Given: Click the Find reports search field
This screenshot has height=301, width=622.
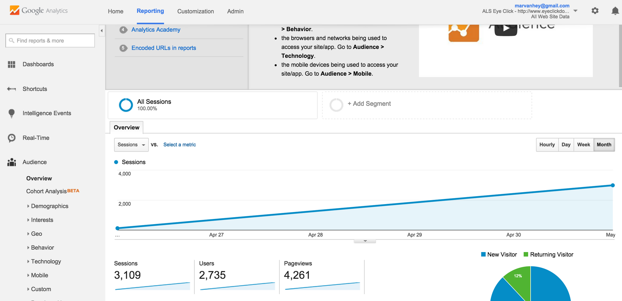Looking at the screenshot, I should pos(50,40).
